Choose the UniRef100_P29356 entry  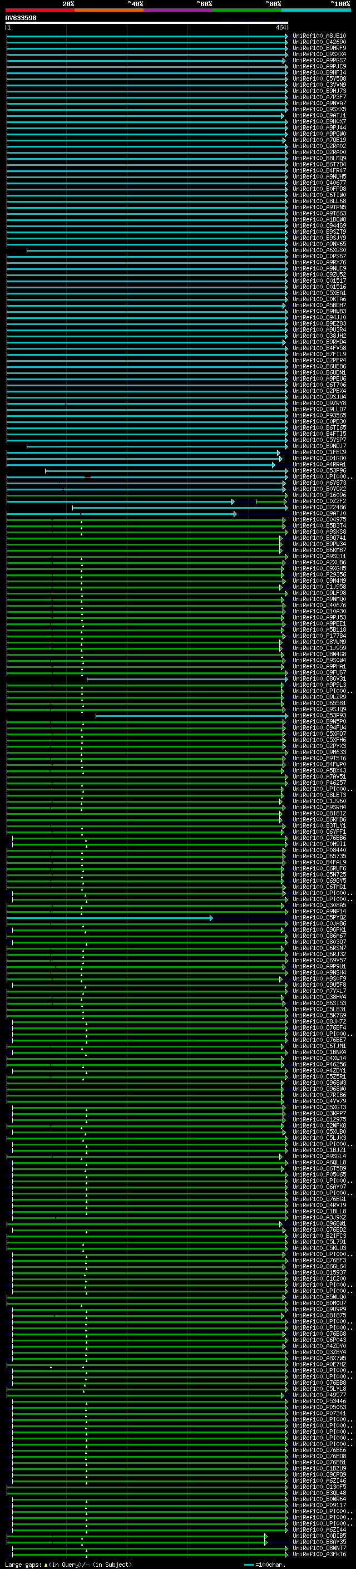(x=319, y=575)
